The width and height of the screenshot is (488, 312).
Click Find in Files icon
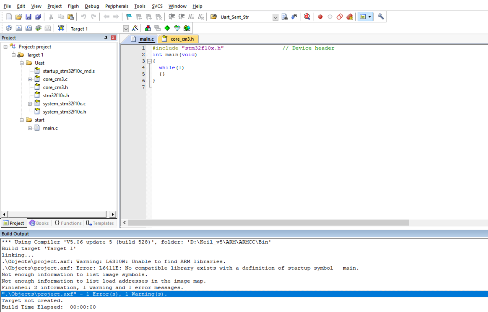coord(214,17)
